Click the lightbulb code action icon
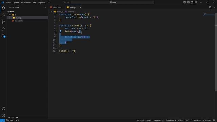Image resolution: width=217 pixels, height=122 pixels. 60,31
